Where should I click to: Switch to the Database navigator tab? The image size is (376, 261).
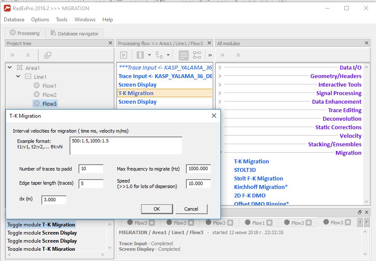point(75,33)
